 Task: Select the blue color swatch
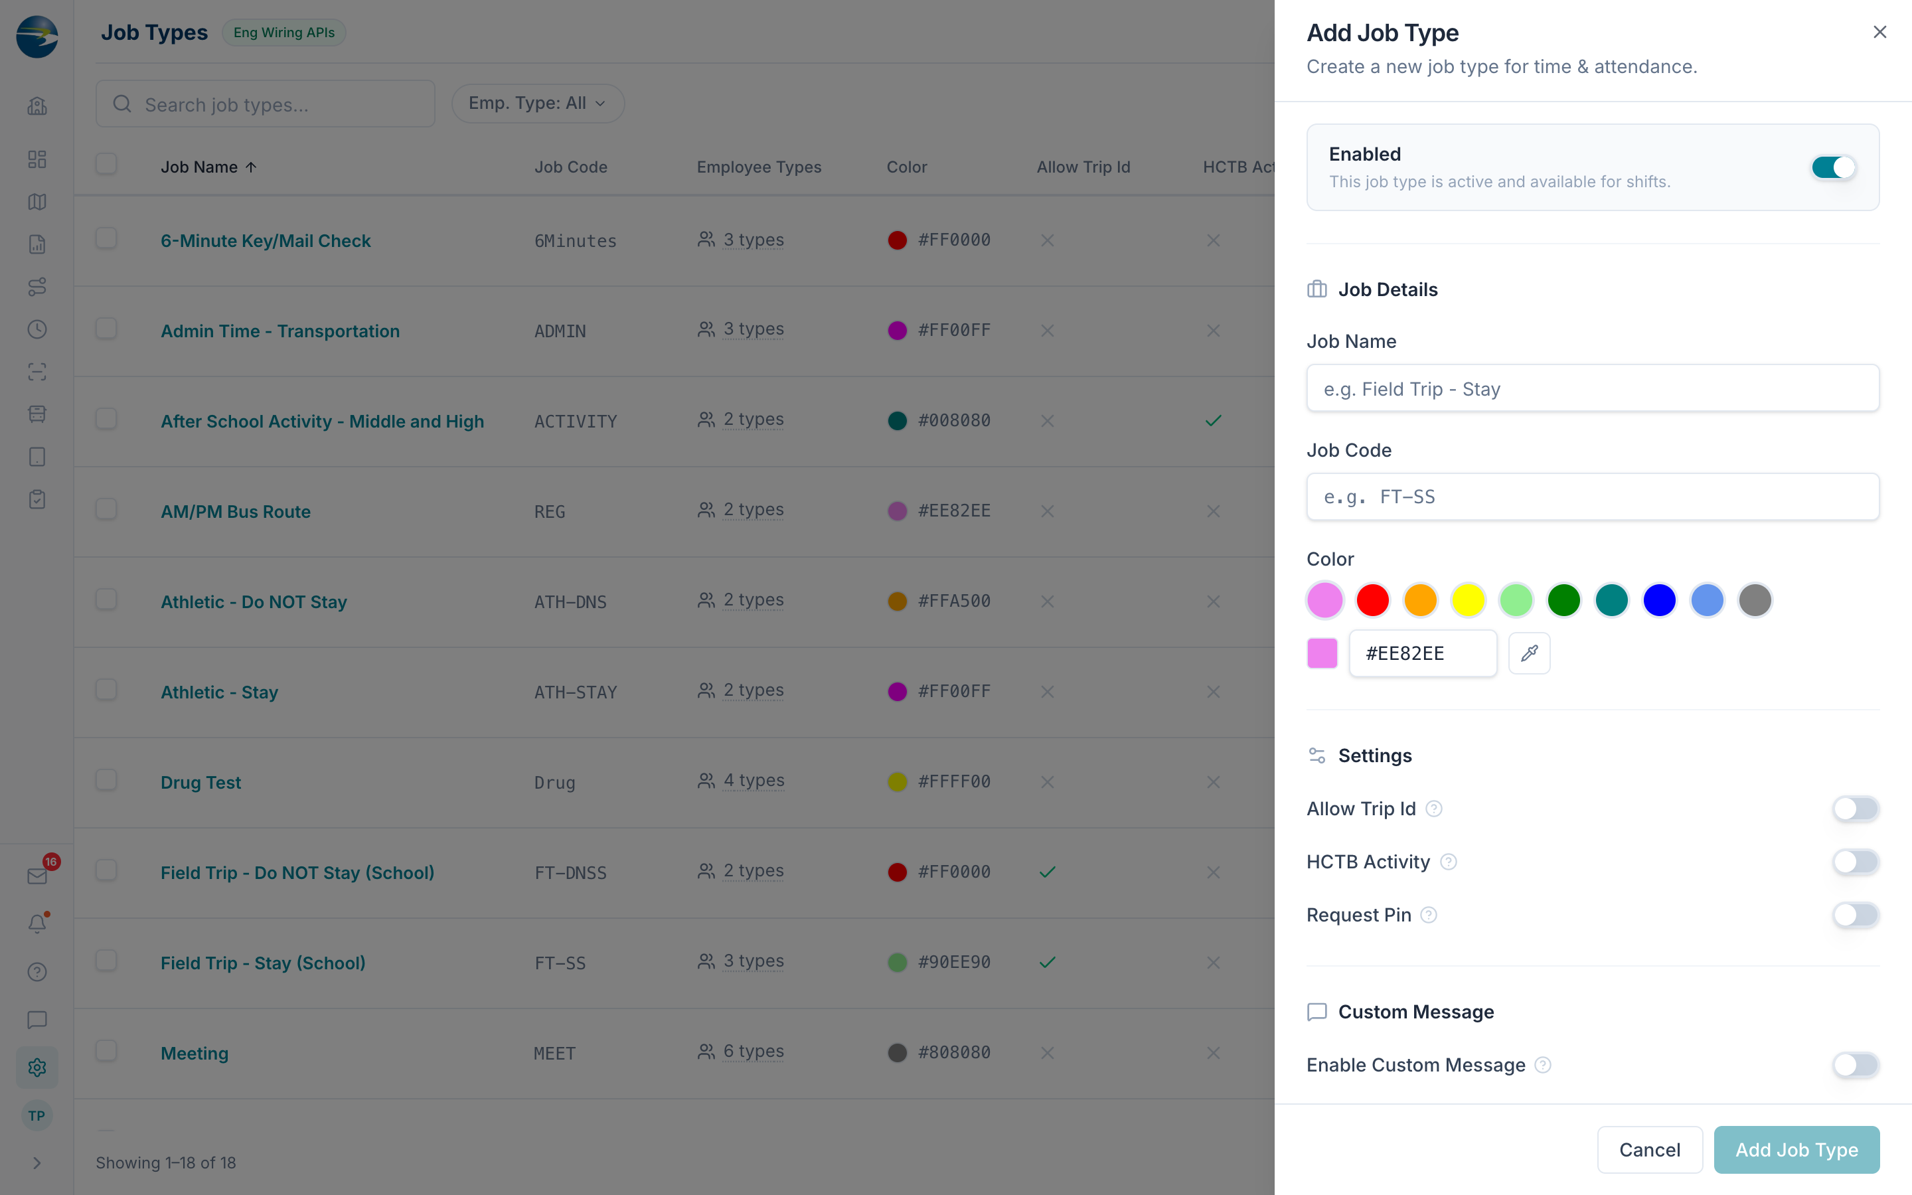(1659, 600)
